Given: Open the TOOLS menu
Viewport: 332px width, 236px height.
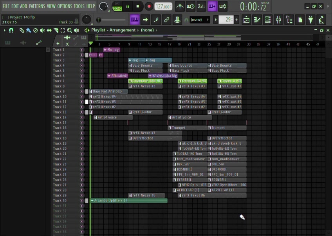Looking at the screenshot, I should click(79, 6).
